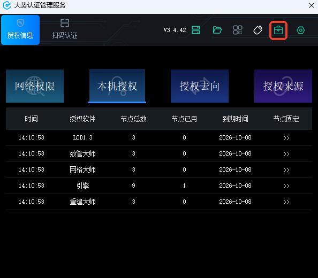This screenshot has height=278, width=318.
Task: Open the briefcase toolbox icon
Action: click(x=278, y=30)
